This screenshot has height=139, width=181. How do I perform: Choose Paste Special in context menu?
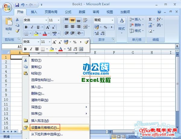point(56,80)
